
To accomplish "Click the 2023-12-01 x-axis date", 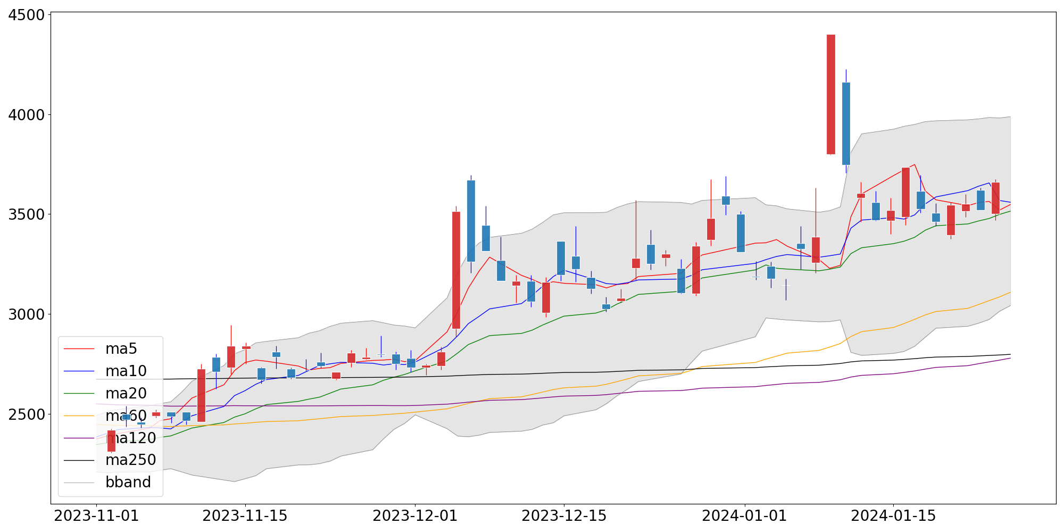I will (x=415, y=516).
